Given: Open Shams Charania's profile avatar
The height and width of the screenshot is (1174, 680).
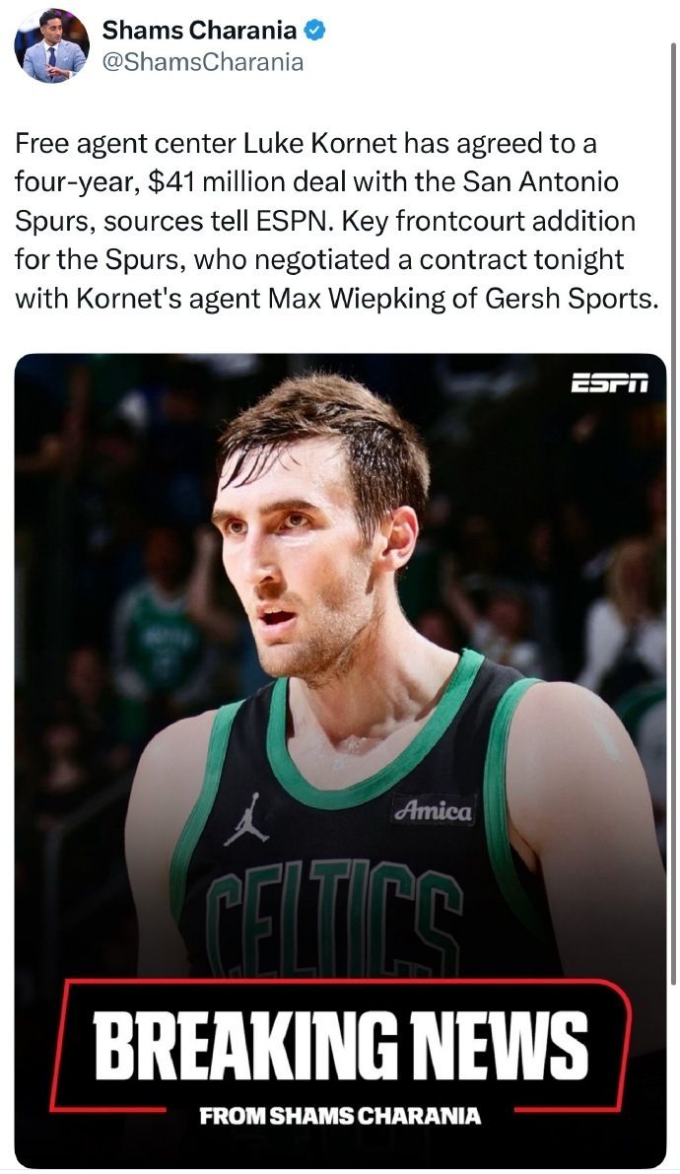Looking at the screenshot, I should click(x=51, y=45).
